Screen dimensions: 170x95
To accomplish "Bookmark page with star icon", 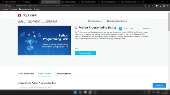I will coord(152,6).
